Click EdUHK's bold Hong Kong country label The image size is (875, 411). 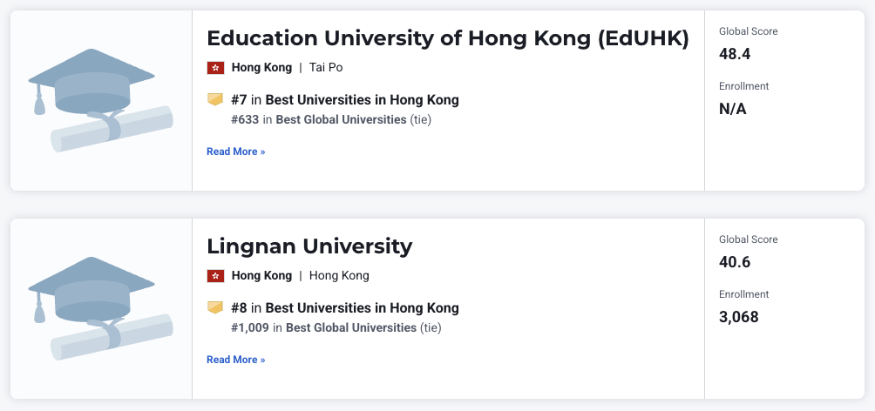tap(261, 67)
